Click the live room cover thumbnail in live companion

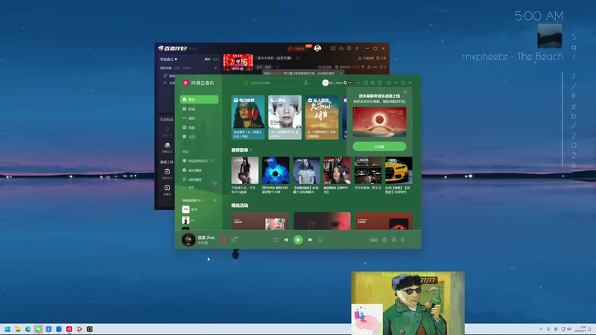(x=238, y=63)
